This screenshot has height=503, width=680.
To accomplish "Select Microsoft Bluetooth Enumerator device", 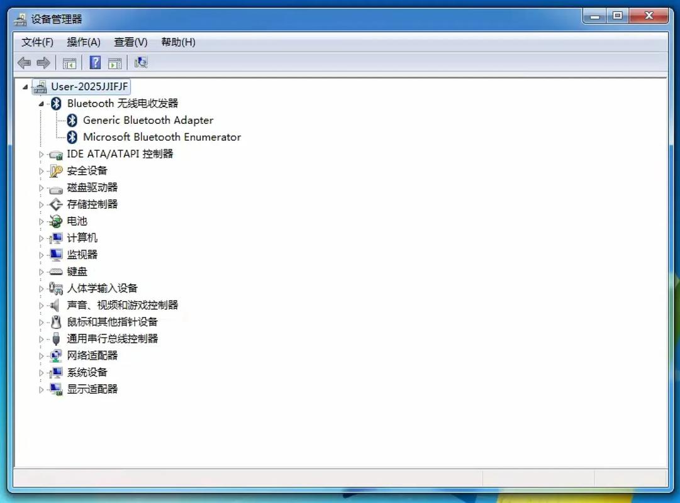I will [160, 137].
